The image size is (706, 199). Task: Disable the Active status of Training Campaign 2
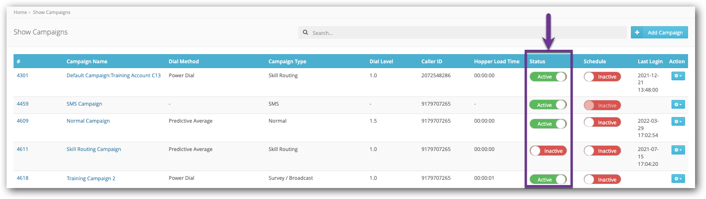coord(548,179)
